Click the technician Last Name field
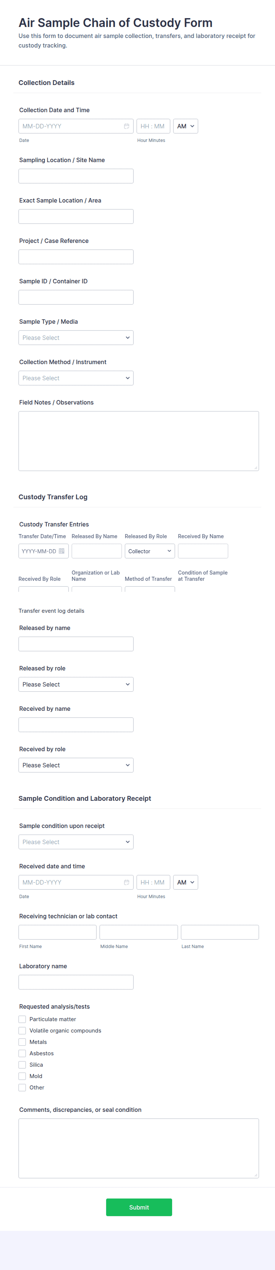 [219, 932]
